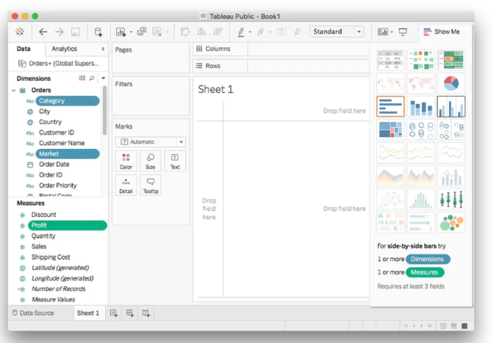Click the Sort ascending icon

point(201,32)
